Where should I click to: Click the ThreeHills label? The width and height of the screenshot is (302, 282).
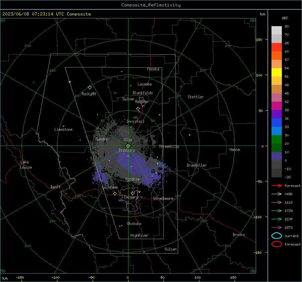(x=169, y=147)
